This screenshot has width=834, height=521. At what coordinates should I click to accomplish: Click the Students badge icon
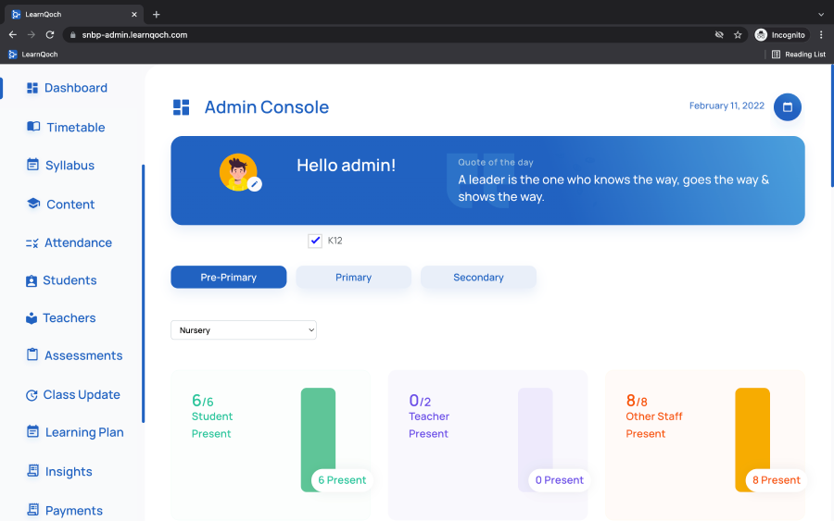pos(32,281)
